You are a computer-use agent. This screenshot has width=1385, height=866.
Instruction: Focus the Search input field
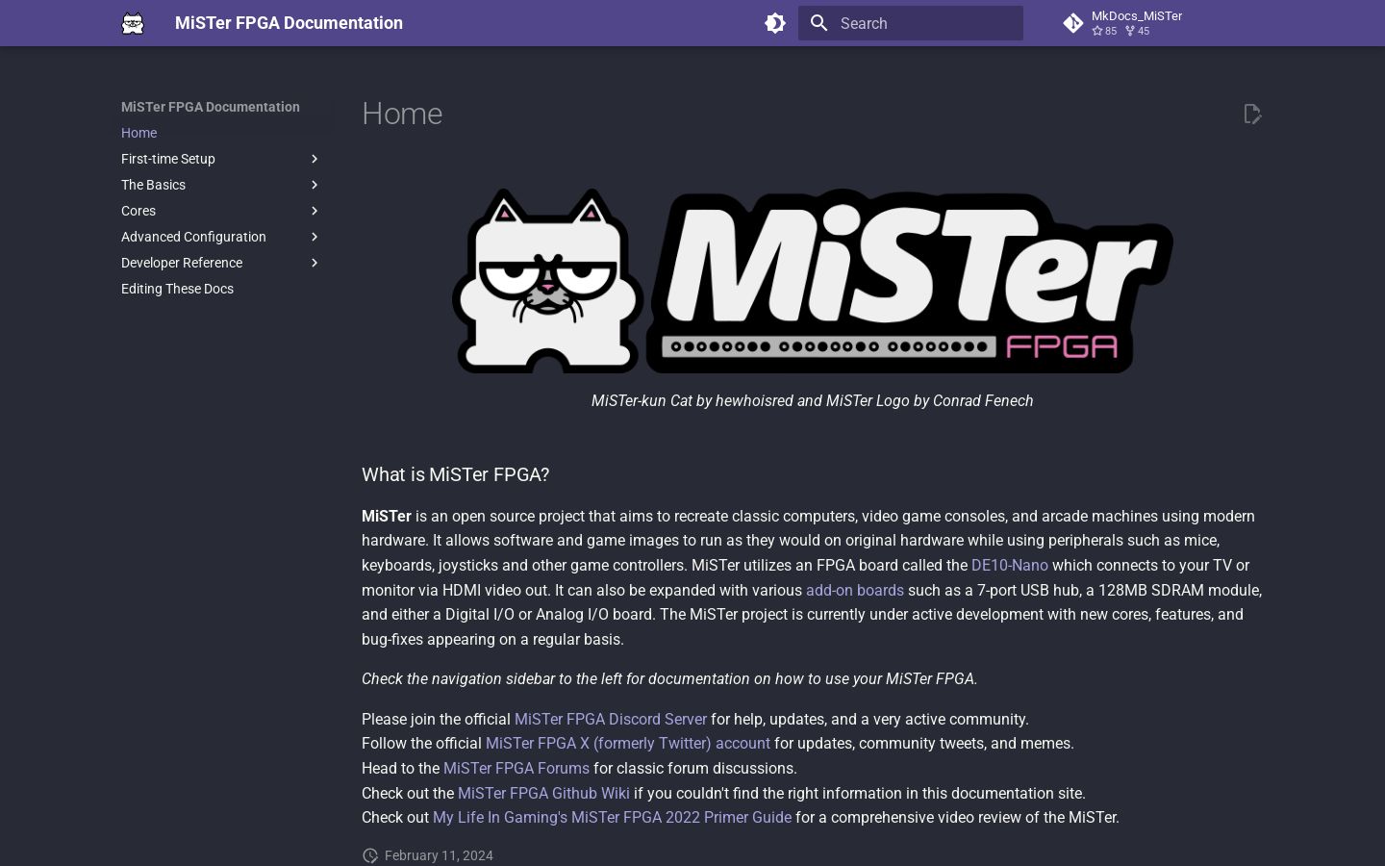tap(911, 23)
